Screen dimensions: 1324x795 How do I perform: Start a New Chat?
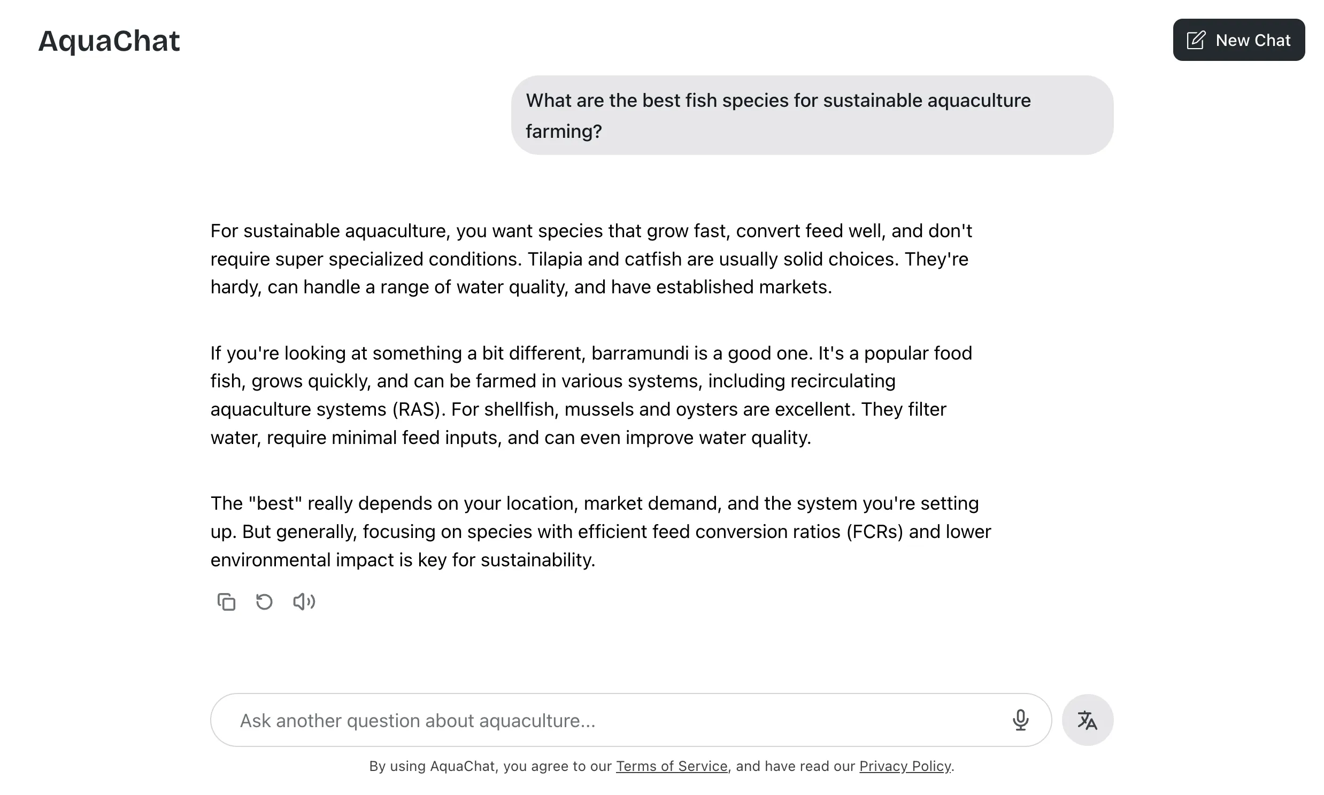point(1238,40)
